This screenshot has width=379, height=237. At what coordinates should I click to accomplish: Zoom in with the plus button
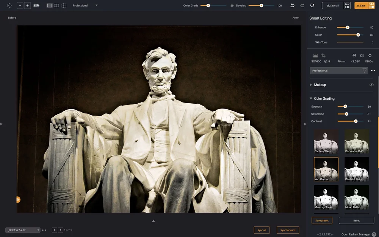[x=28, y=5]
